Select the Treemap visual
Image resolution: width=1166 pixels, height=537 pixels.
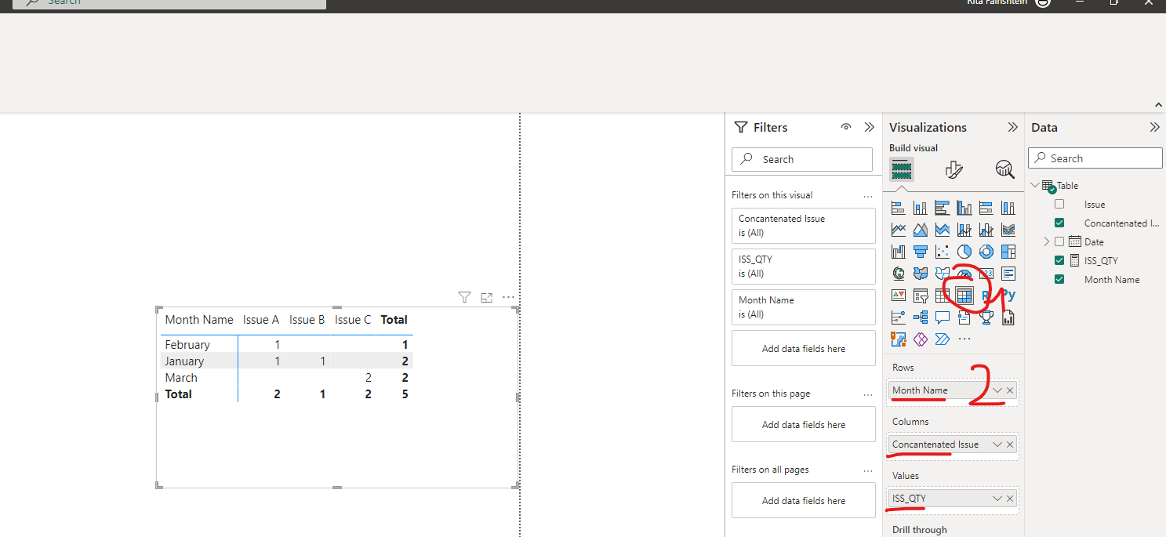click(x=1008, y=252)
